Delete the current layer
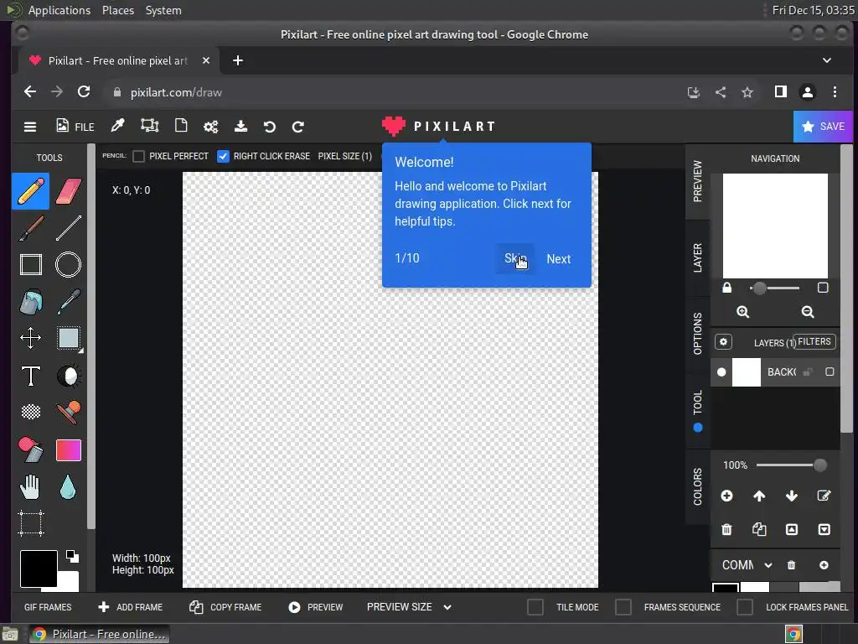 click(x=726, y=529)
